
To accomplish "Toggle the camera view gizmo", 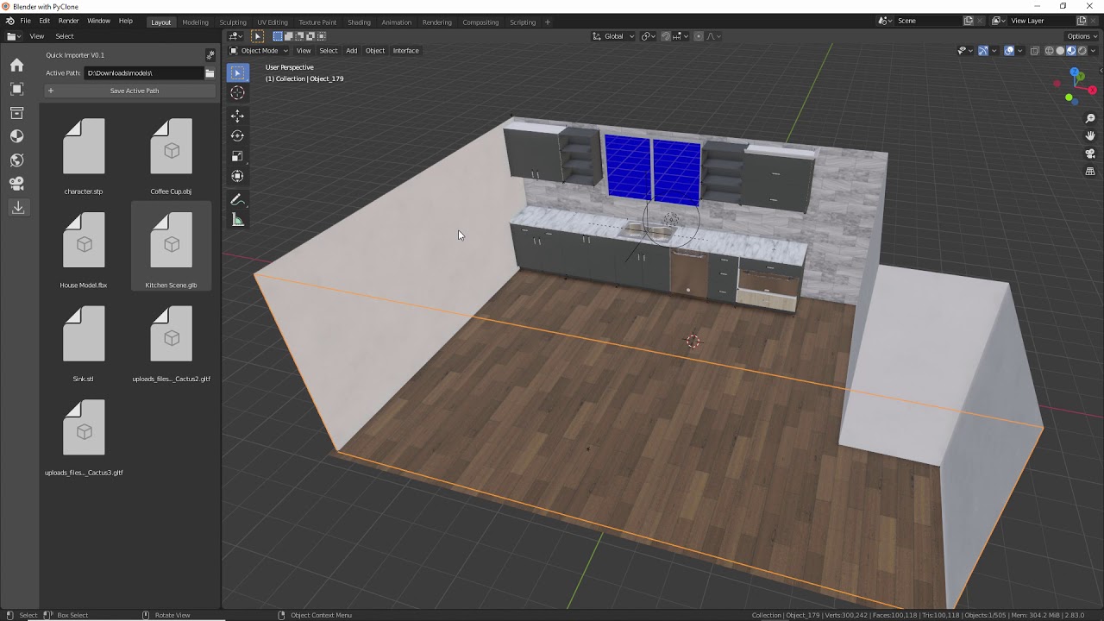I will tap(1090, 154).
